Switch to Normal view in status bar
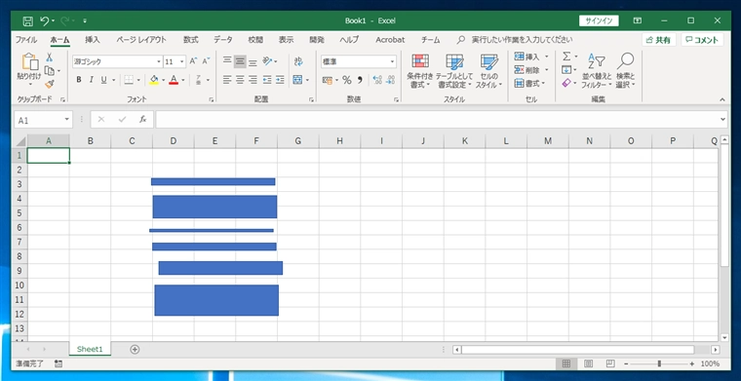The height and width of the screenshot is (381, 741). 566,364
